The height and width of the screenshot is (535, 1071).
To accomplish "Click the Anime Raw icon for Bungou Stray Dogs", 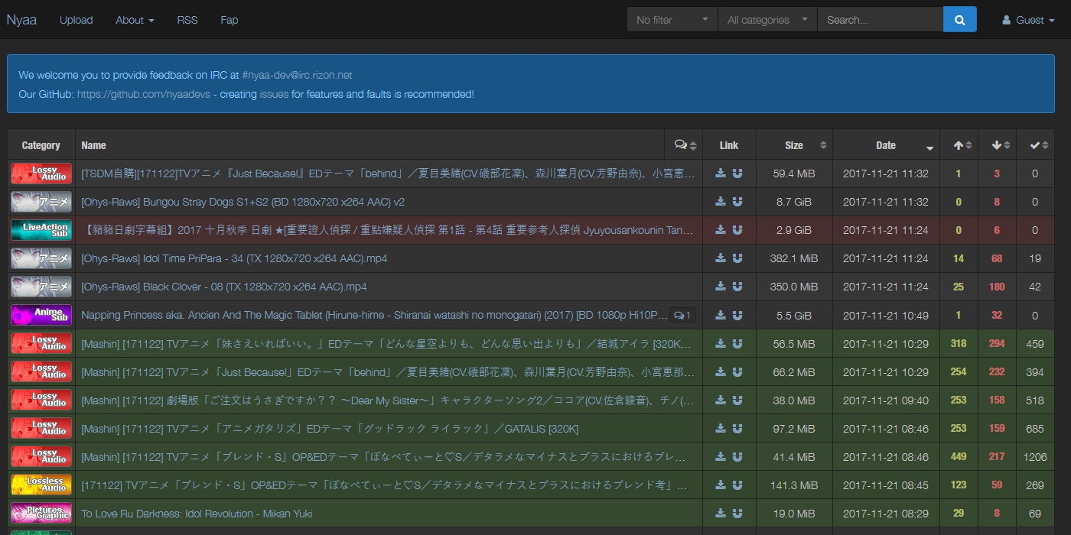I will (41, 202).
